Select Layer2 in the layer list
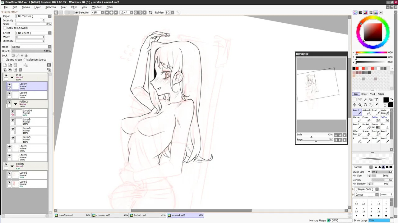The width and height of the screenshot is (398, 223). pyautogui.click(x=27, y=175)
